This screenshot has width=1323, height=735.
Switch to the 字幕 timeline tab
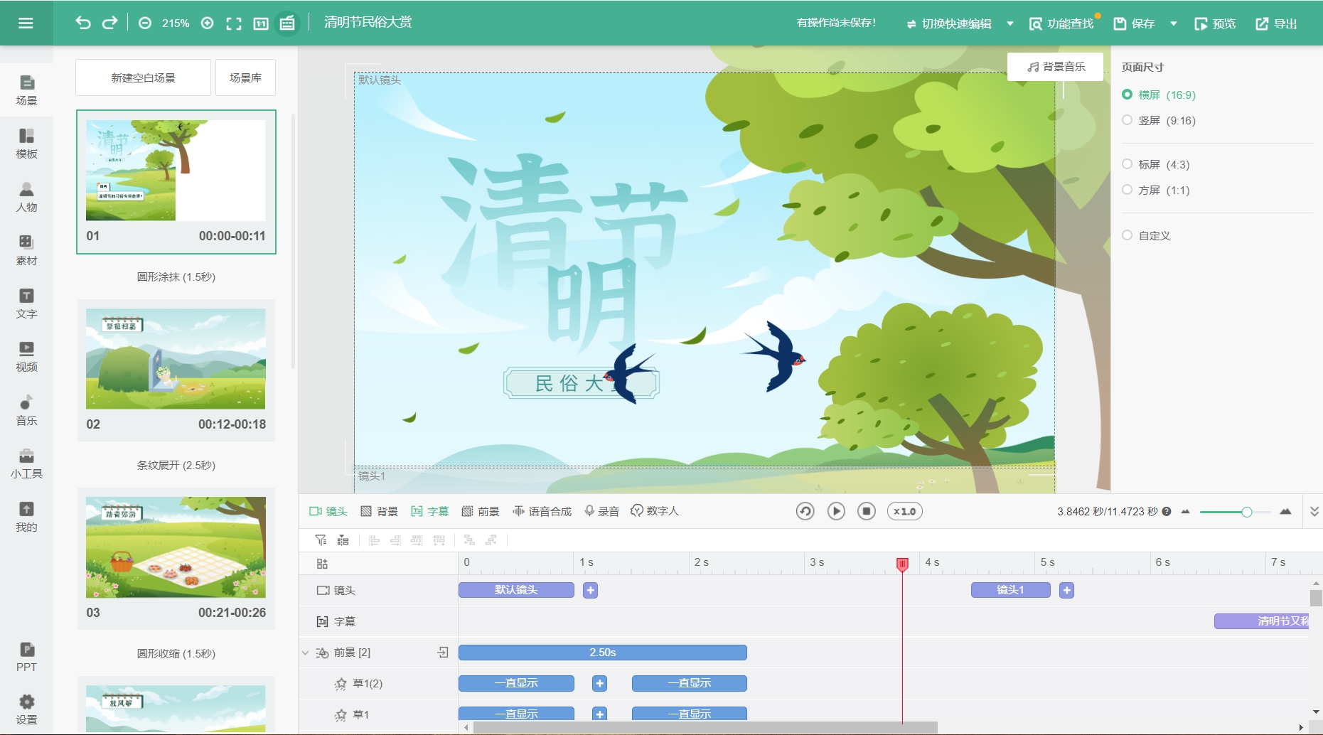click(430, 511)
